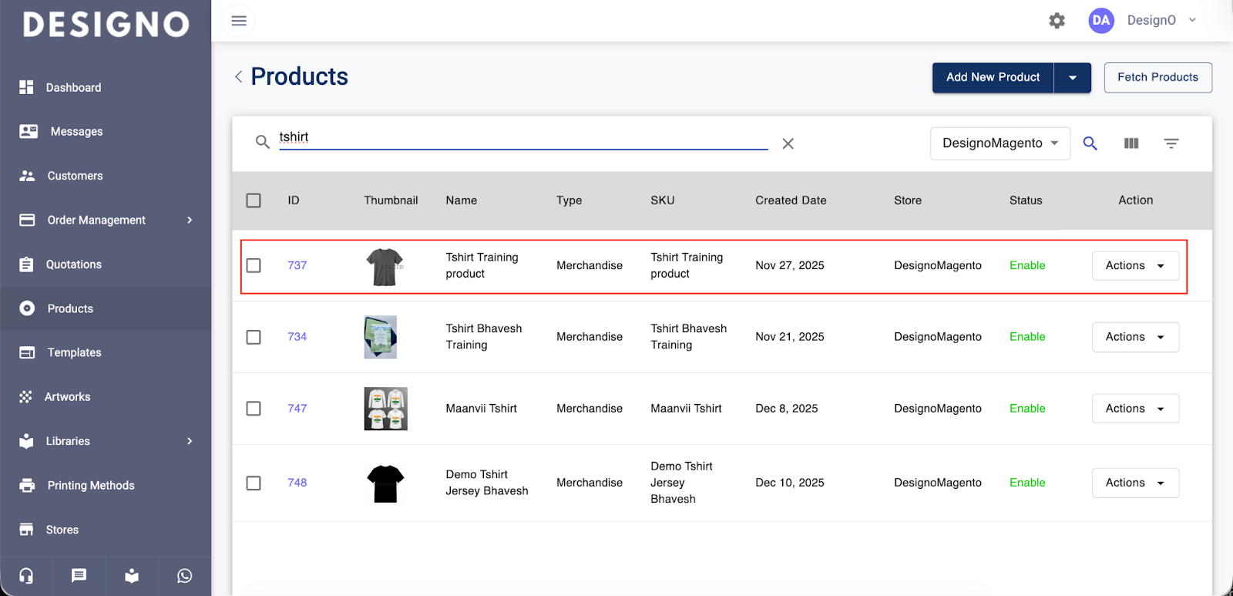The width and height of the screenshot is (1233, 596).
Task: Click the blue search magnifier icon
Action: (1090, 143)
